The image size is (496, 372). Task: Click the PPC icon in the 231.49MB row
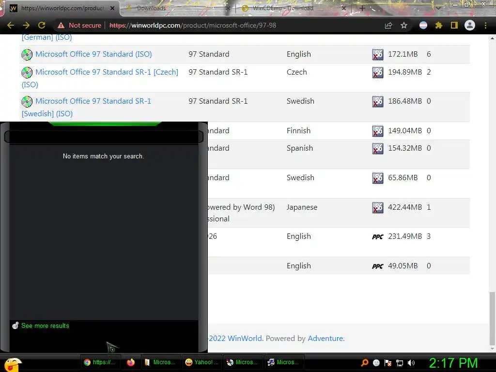click(378, 236)
